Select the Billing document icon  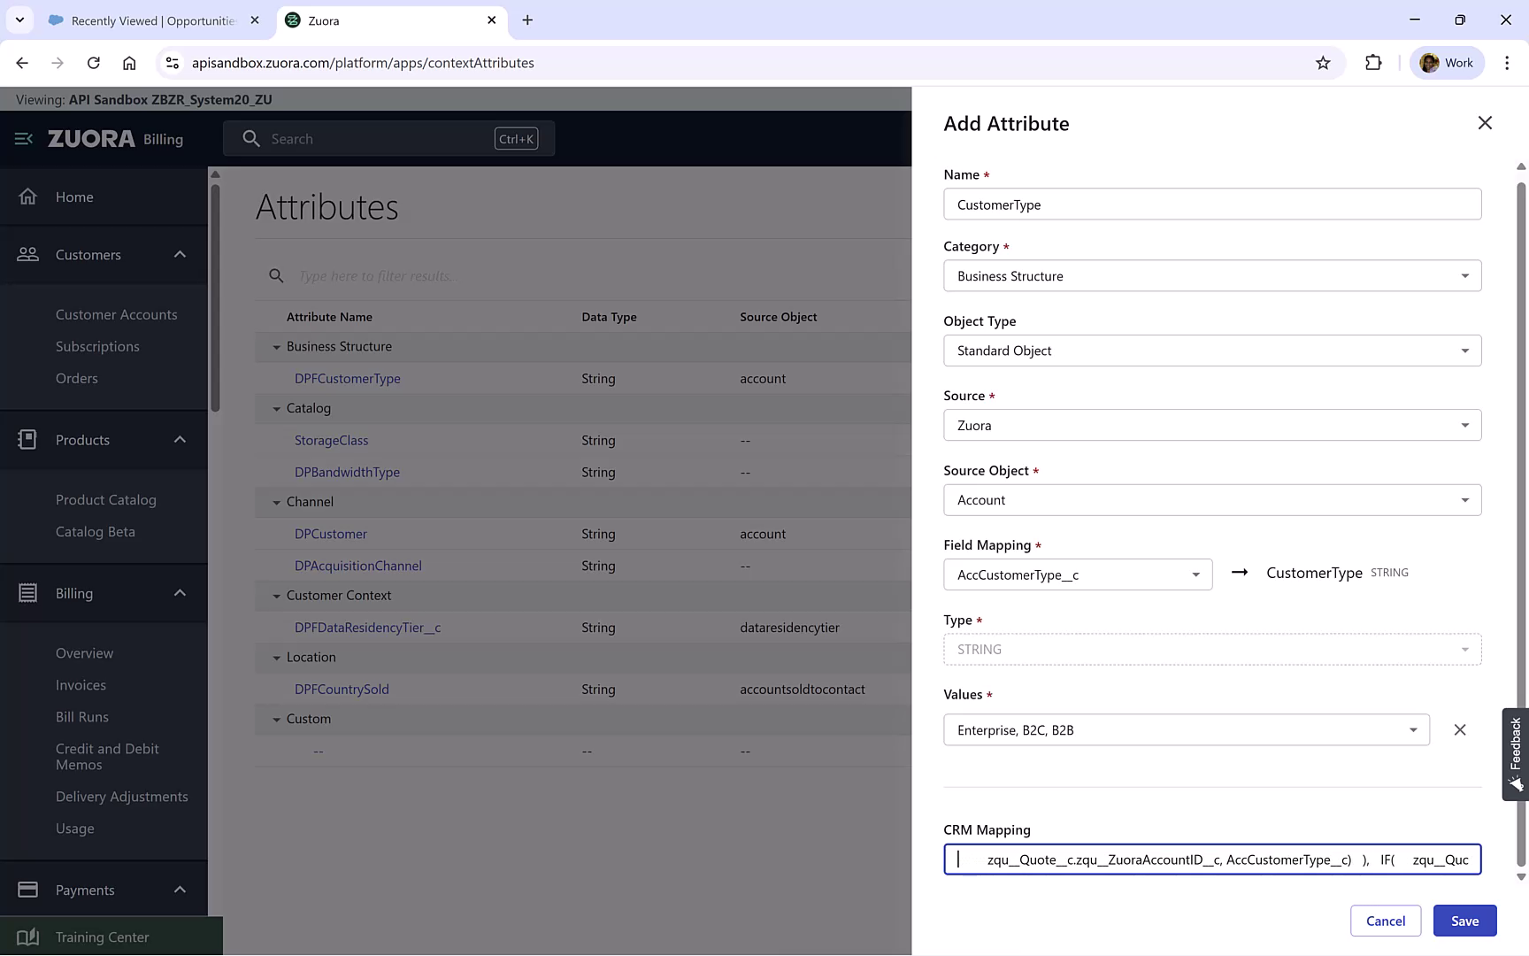click(27, 593)
